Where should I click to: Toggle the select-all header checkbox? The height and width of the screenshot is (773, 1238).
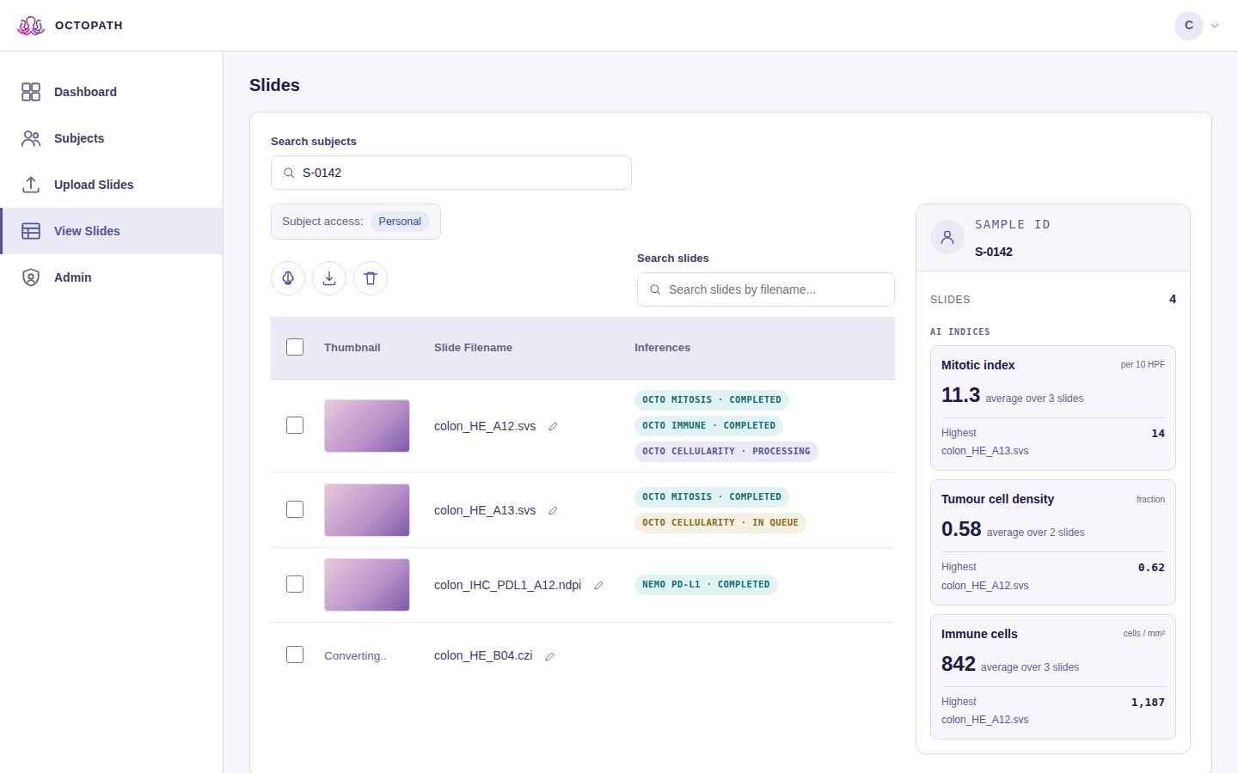pyautogui.click(x=295, y=347)
